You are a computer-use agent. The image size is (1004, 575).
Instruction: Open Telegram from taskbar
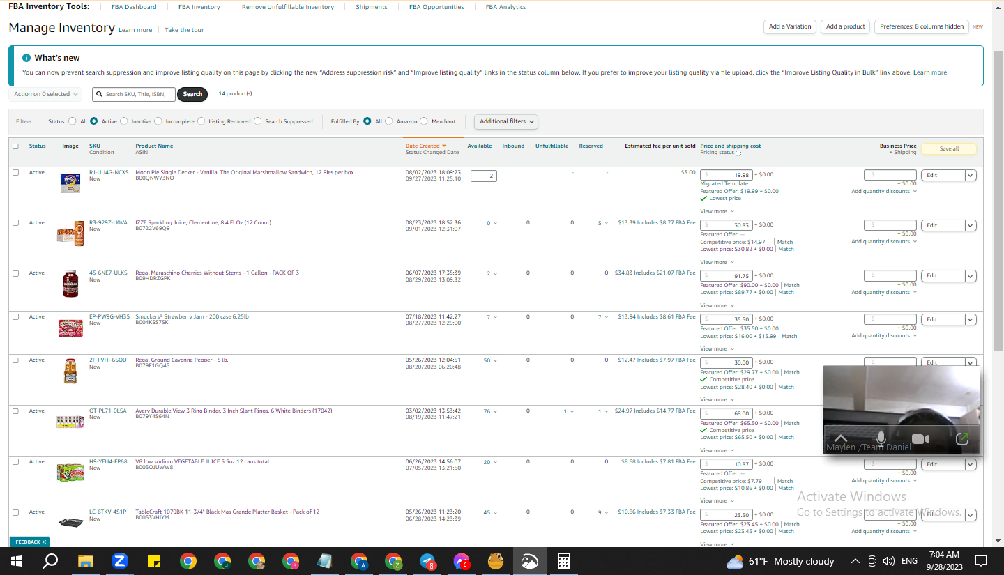(x=428, y=561)
